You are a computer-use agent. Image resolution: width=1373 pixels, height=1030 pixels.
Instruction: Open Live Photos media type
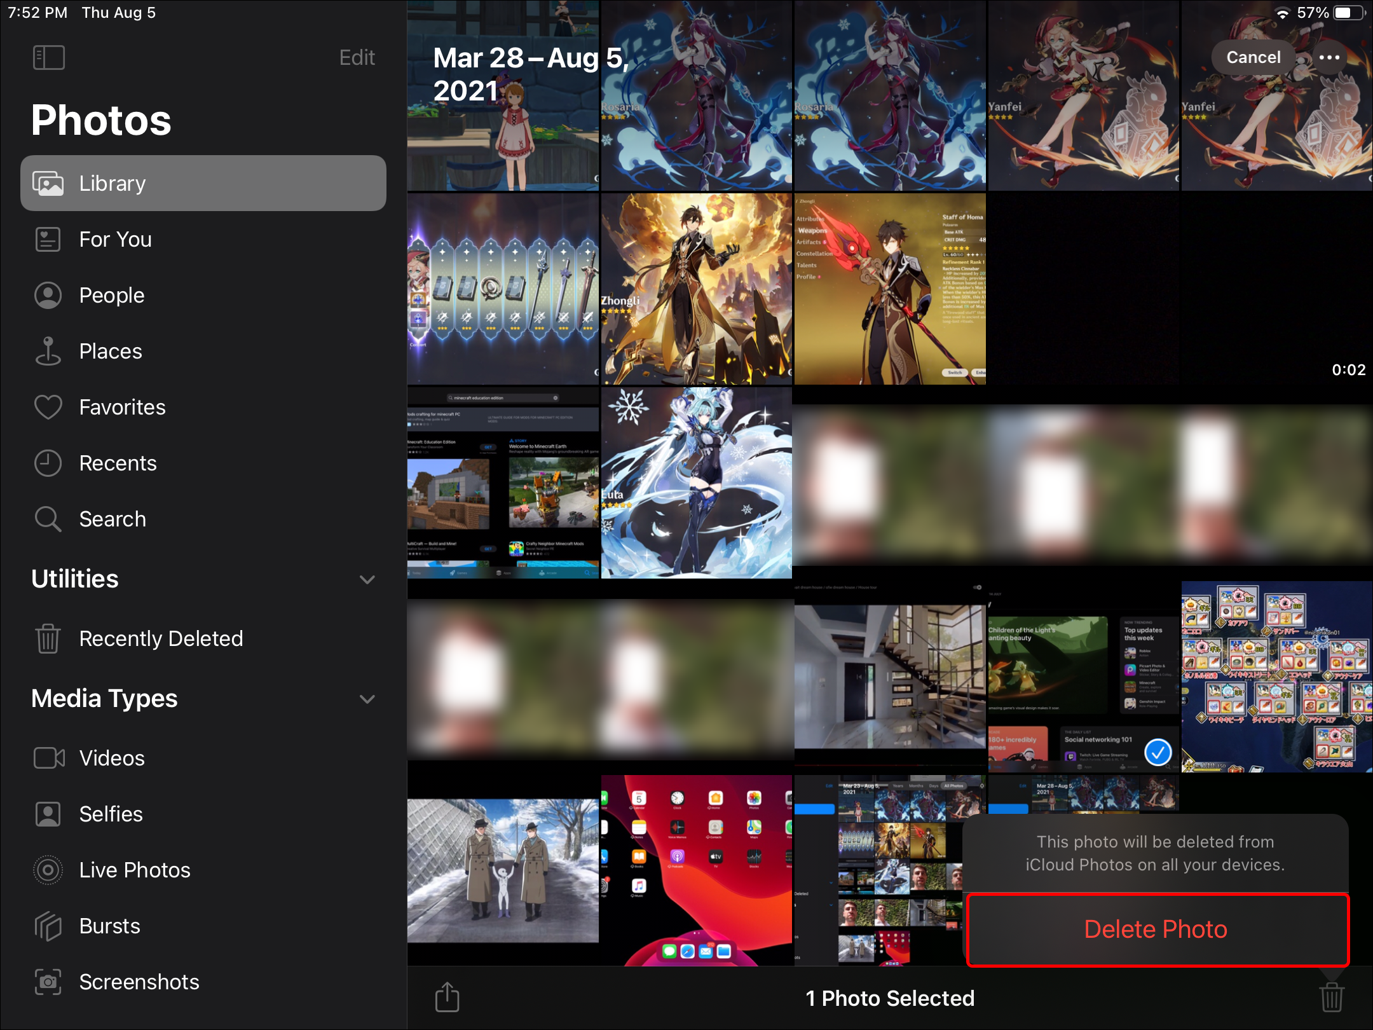pos(134,870)
